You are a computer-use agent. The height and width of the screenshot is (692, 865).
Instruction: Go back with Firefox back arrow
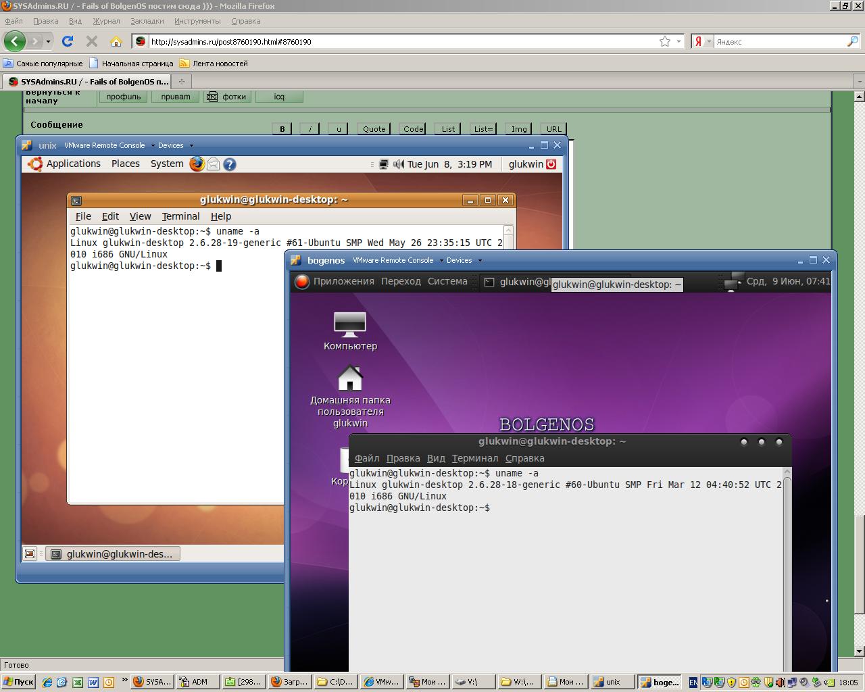click(15, 41)
